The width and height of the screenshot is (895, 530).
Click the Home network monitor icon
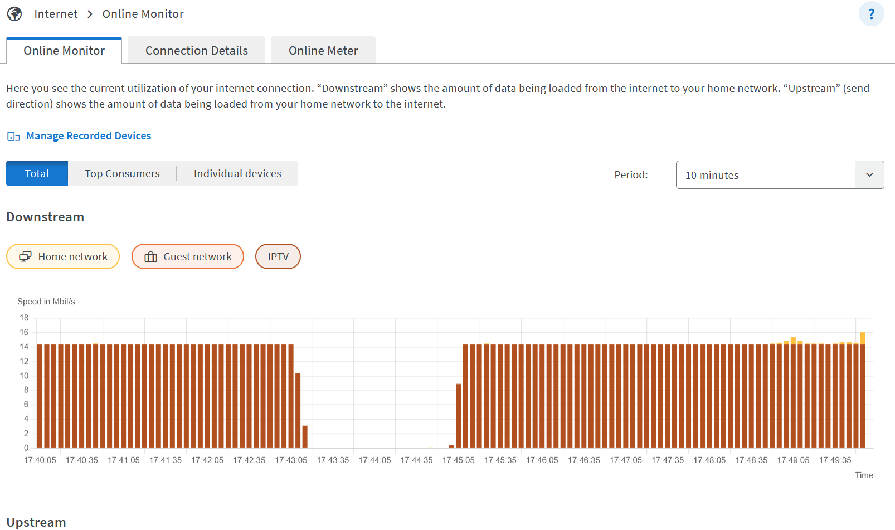tap(25, 256)
